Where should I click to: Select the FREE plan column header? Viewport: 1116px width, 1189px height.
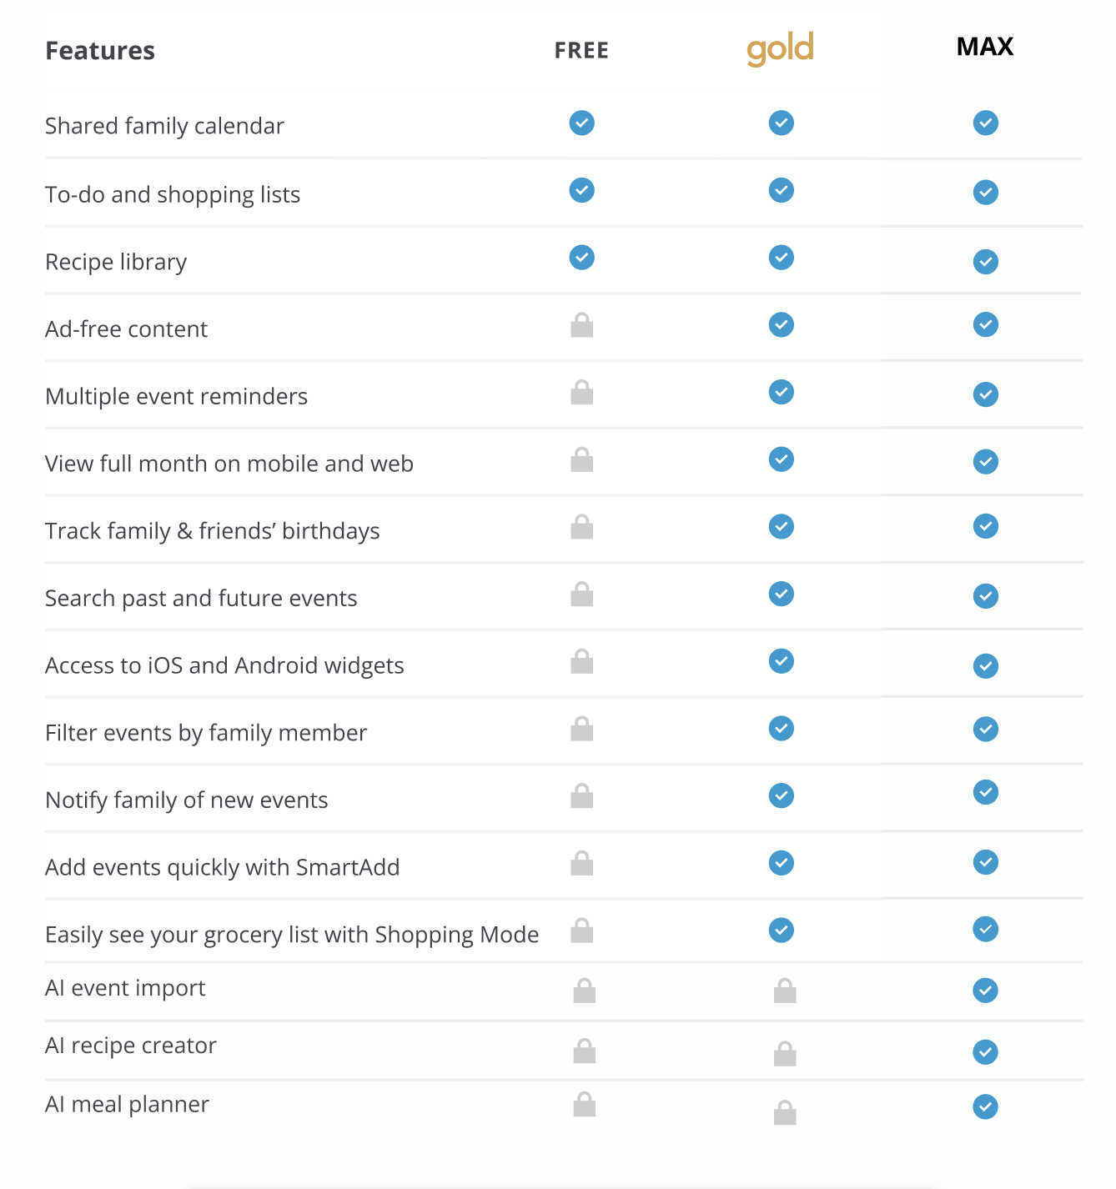[581, 51]
